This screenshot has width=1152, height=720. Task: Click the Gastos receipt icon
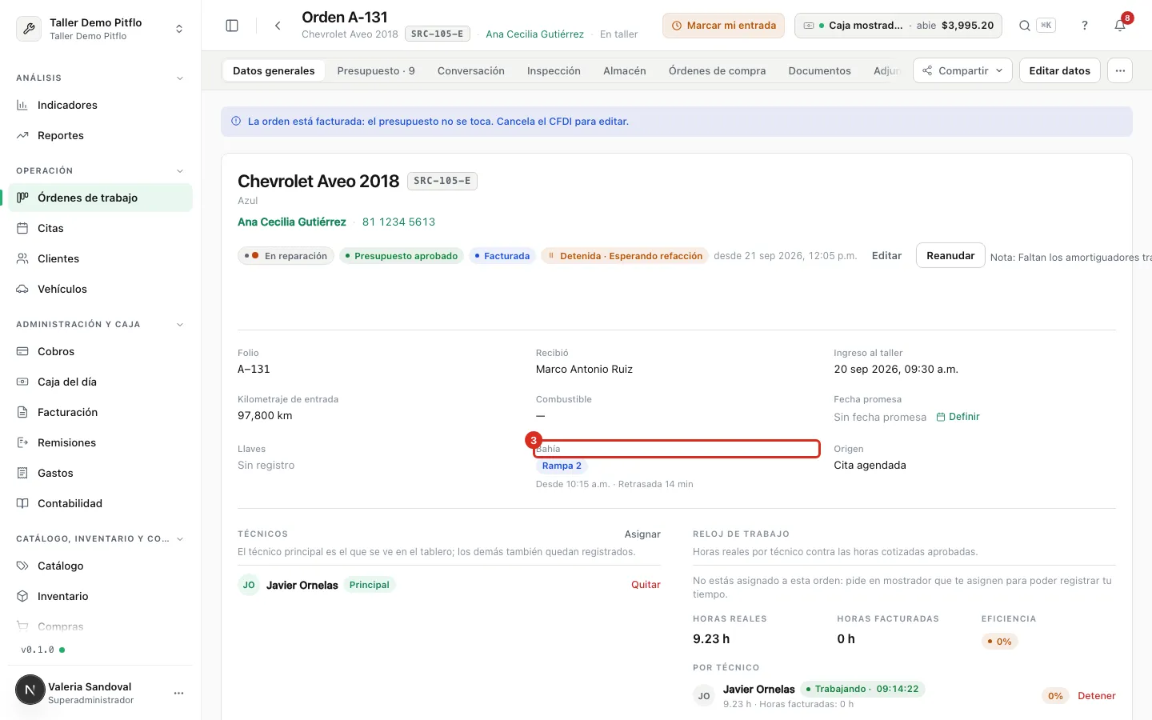coord(22,473)
